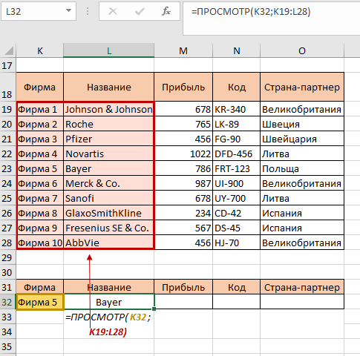Click the formula bar options dots handle
The width and height of the screenshot is (360, 356).
(x=88, y=11)
